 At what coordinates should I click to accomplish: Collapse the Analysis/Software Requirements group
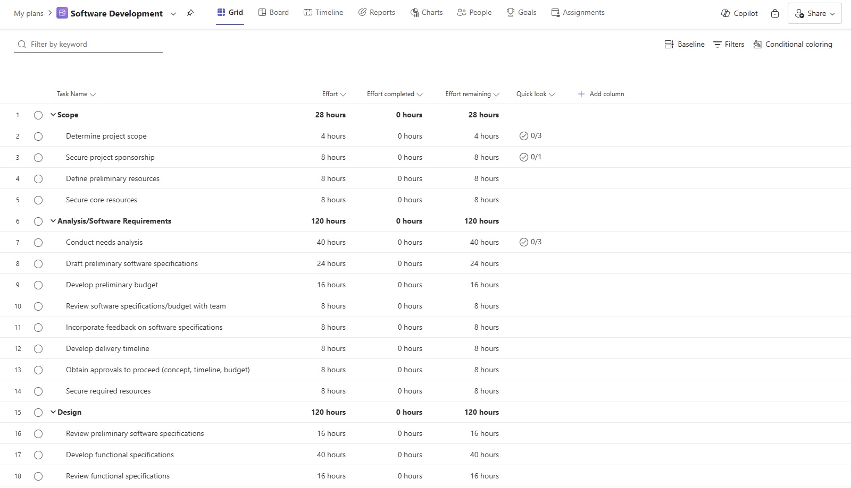(53, 221)
